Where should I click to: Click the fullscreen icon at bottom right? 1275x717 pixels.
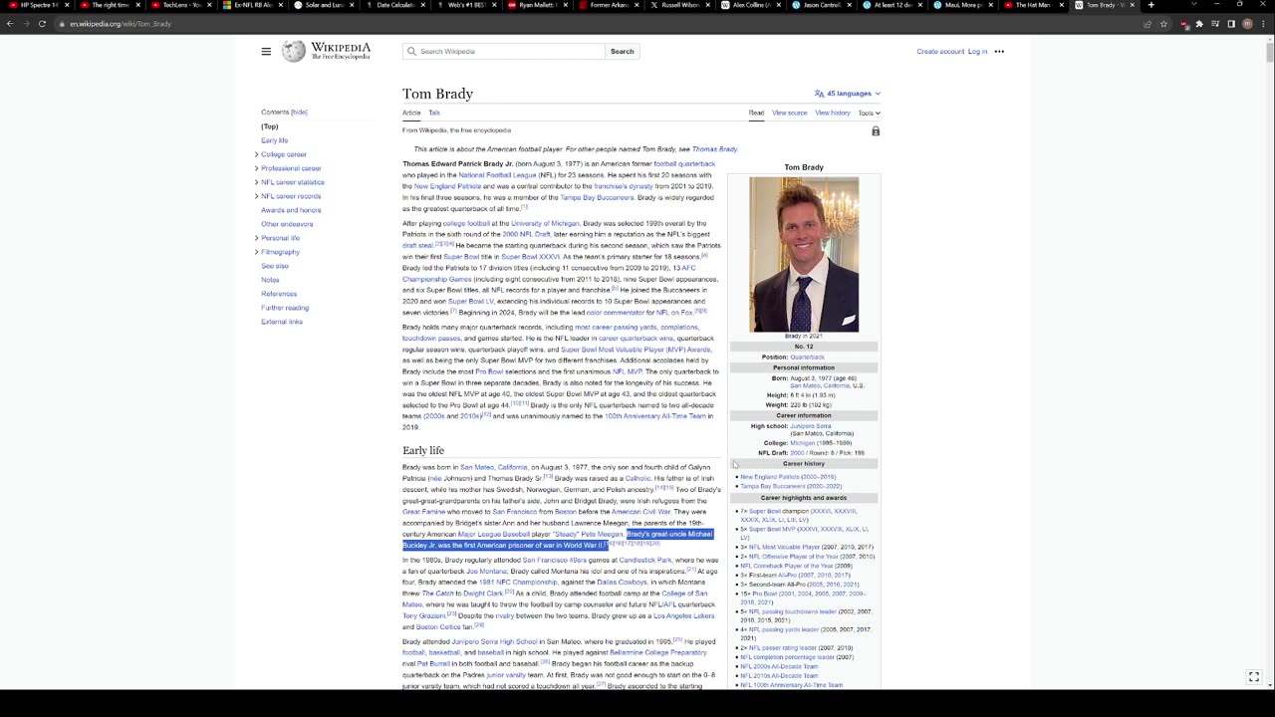(1254, 677)
